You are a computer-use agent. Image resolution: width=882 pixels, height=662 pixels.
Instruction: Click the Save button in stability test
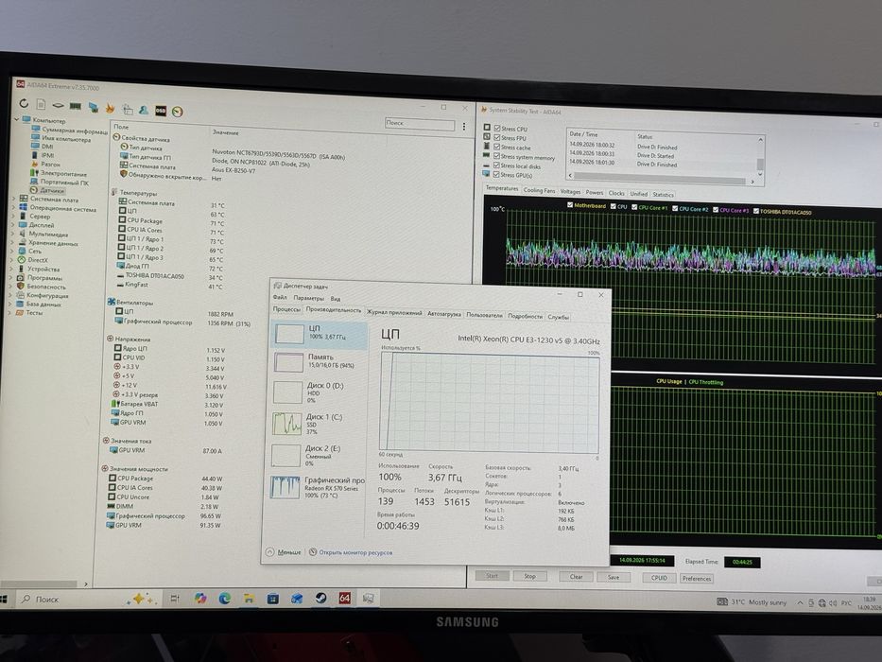(614, 577)
